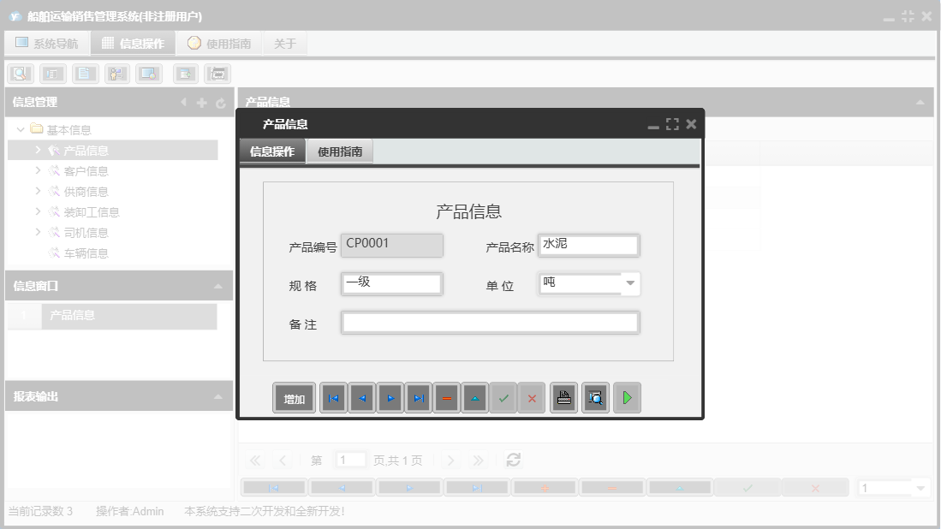The height and width of the screenshot is (529, 941).
Task: Click the next record arrow icon
Action: coord(390,397)
